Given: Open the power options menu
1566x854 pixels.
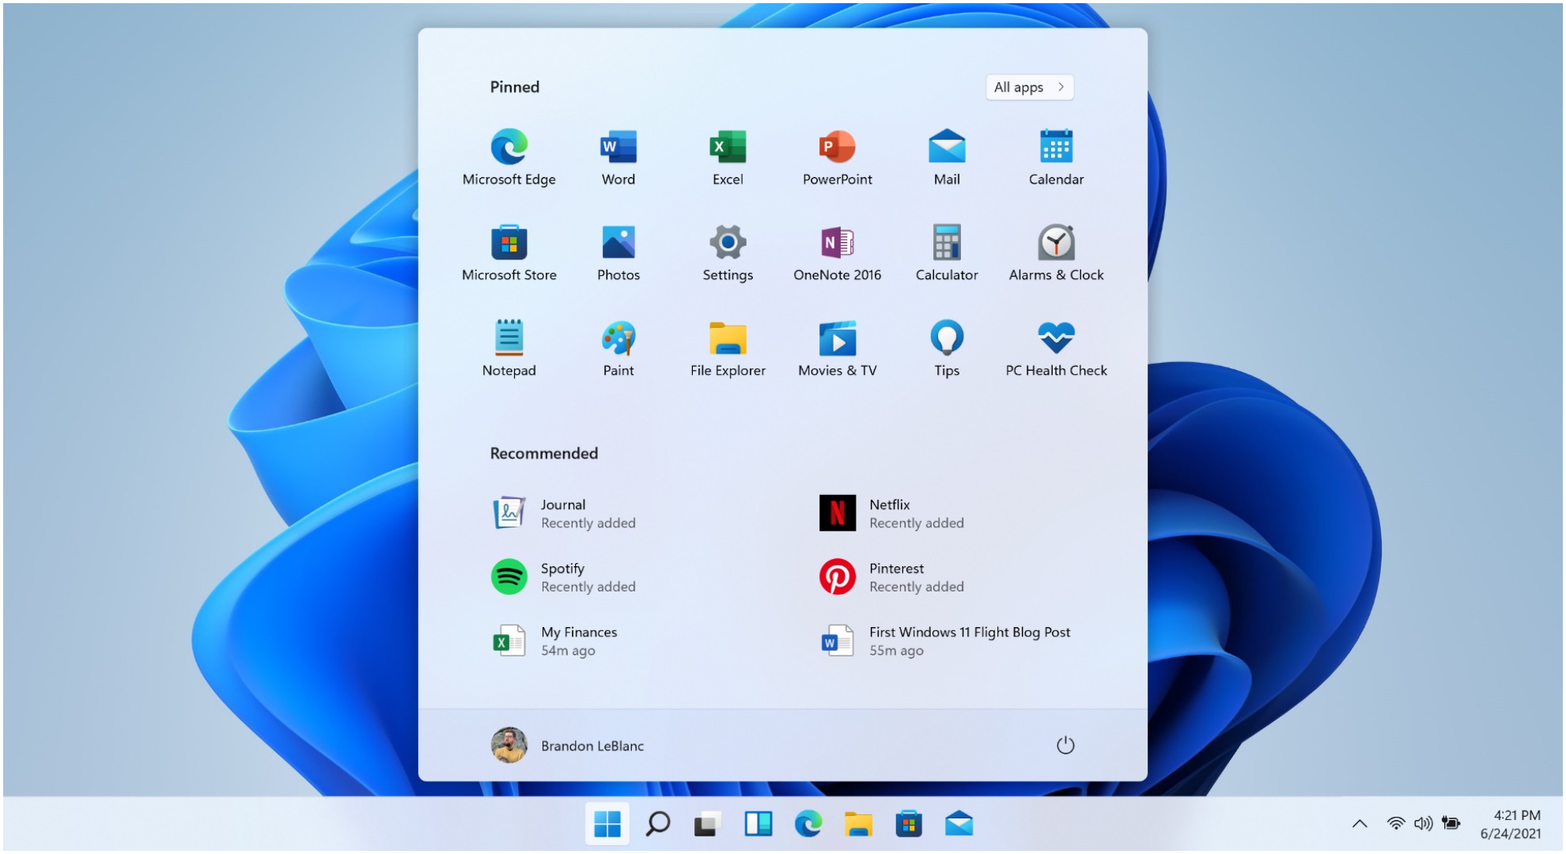Looking at the screenshot, I should 1065,745.
